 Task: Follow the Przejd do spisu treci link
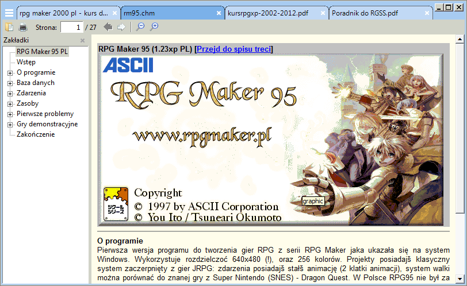[234, 49]
